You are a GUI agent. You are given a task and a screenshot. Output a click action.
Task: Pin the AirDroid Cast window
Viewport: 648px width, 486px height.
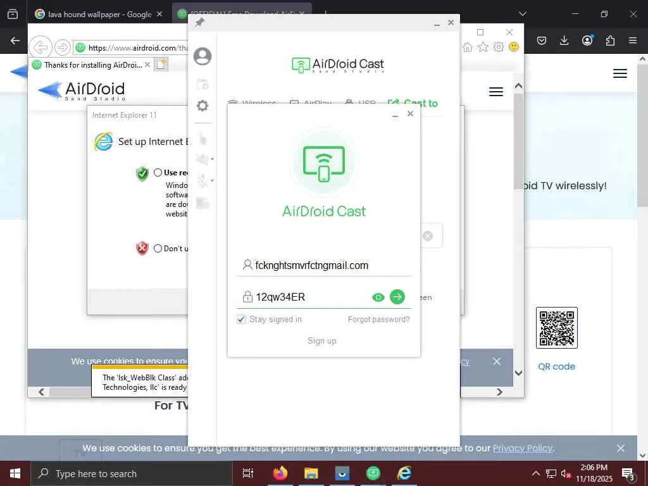click(x=199, y=22)
